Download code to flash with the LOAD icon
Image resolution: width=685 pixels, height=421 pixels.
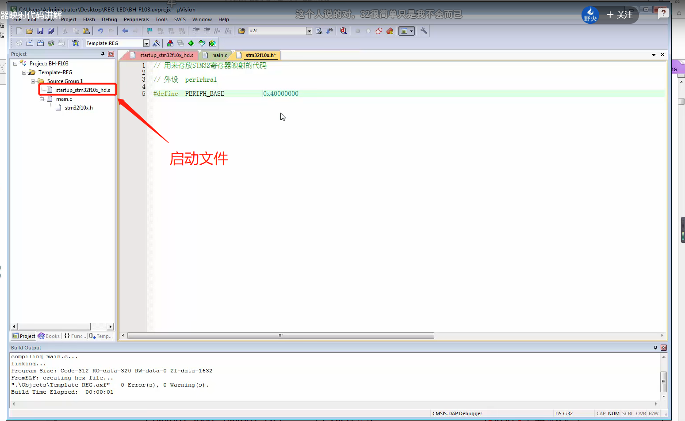click(76, 43)
